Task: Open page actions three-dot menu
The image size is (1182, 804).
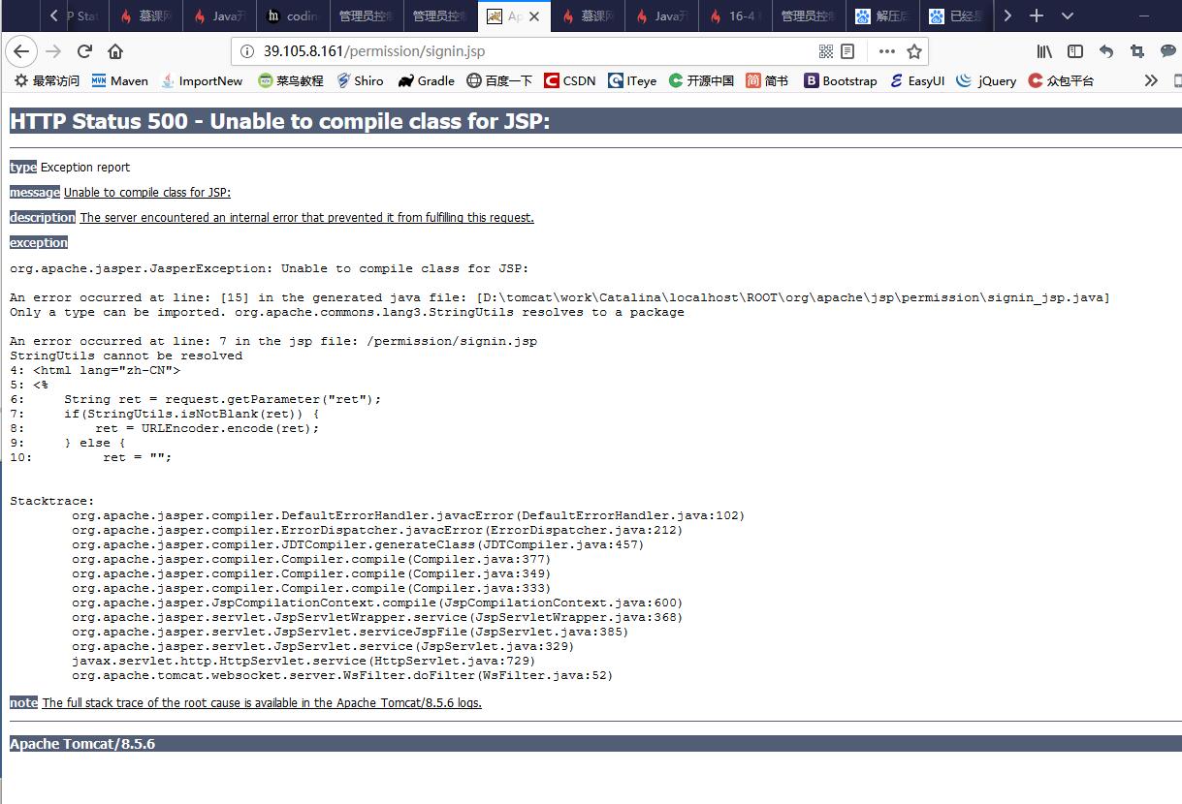Action: point(886,51)
